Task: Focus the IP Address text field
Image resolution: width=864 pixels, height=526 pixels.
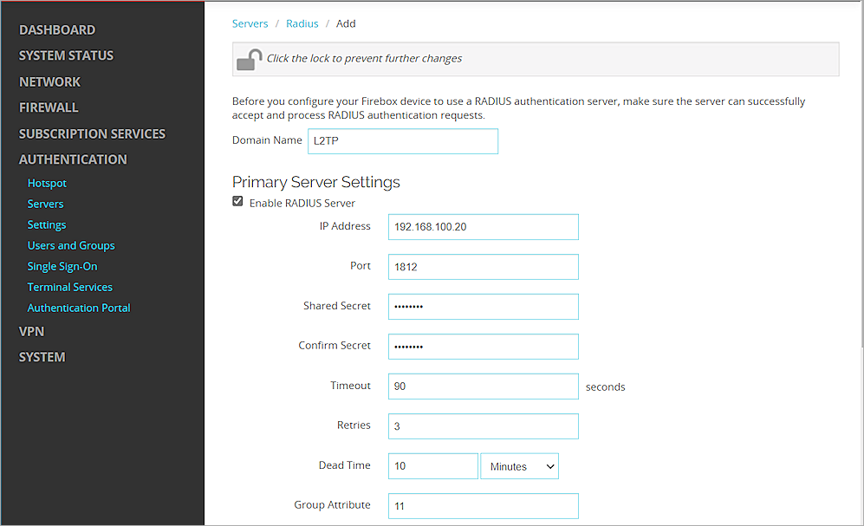Action: [483, 227]
